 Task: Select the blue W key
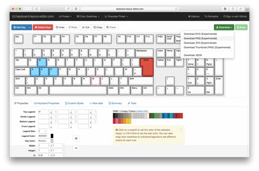click(42, 62)
